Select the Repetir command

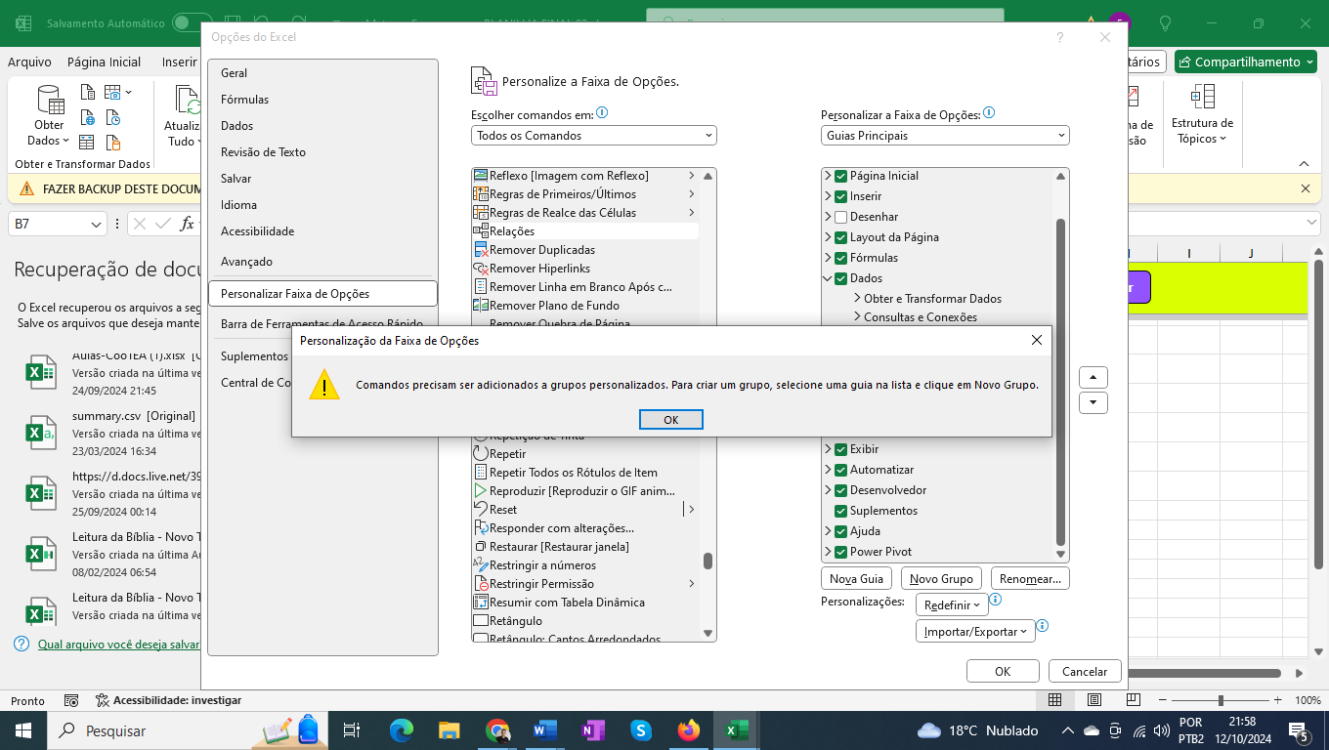coord(585,454)
